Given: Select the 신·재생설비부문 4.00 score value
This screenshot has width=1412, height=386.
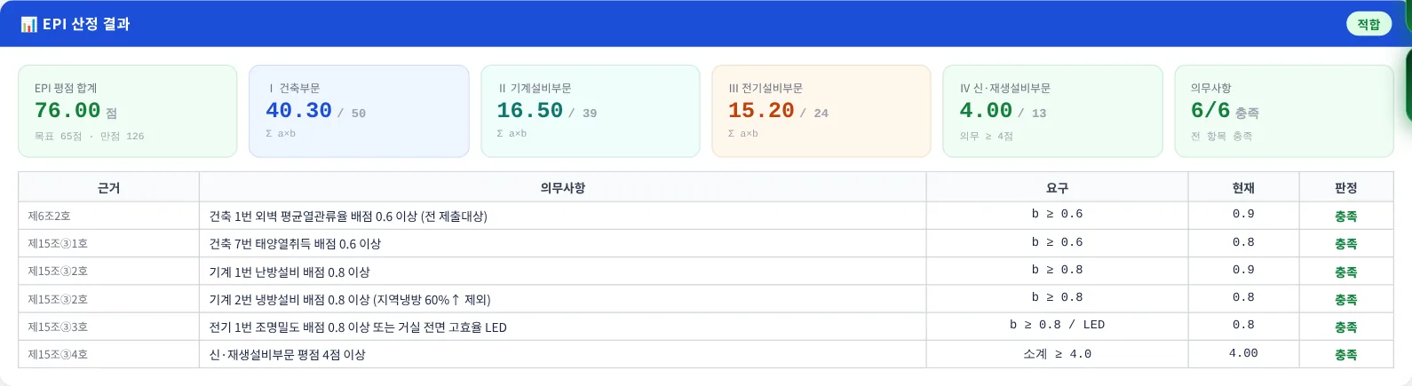Looking at the screenshot, I should point(986,111).
